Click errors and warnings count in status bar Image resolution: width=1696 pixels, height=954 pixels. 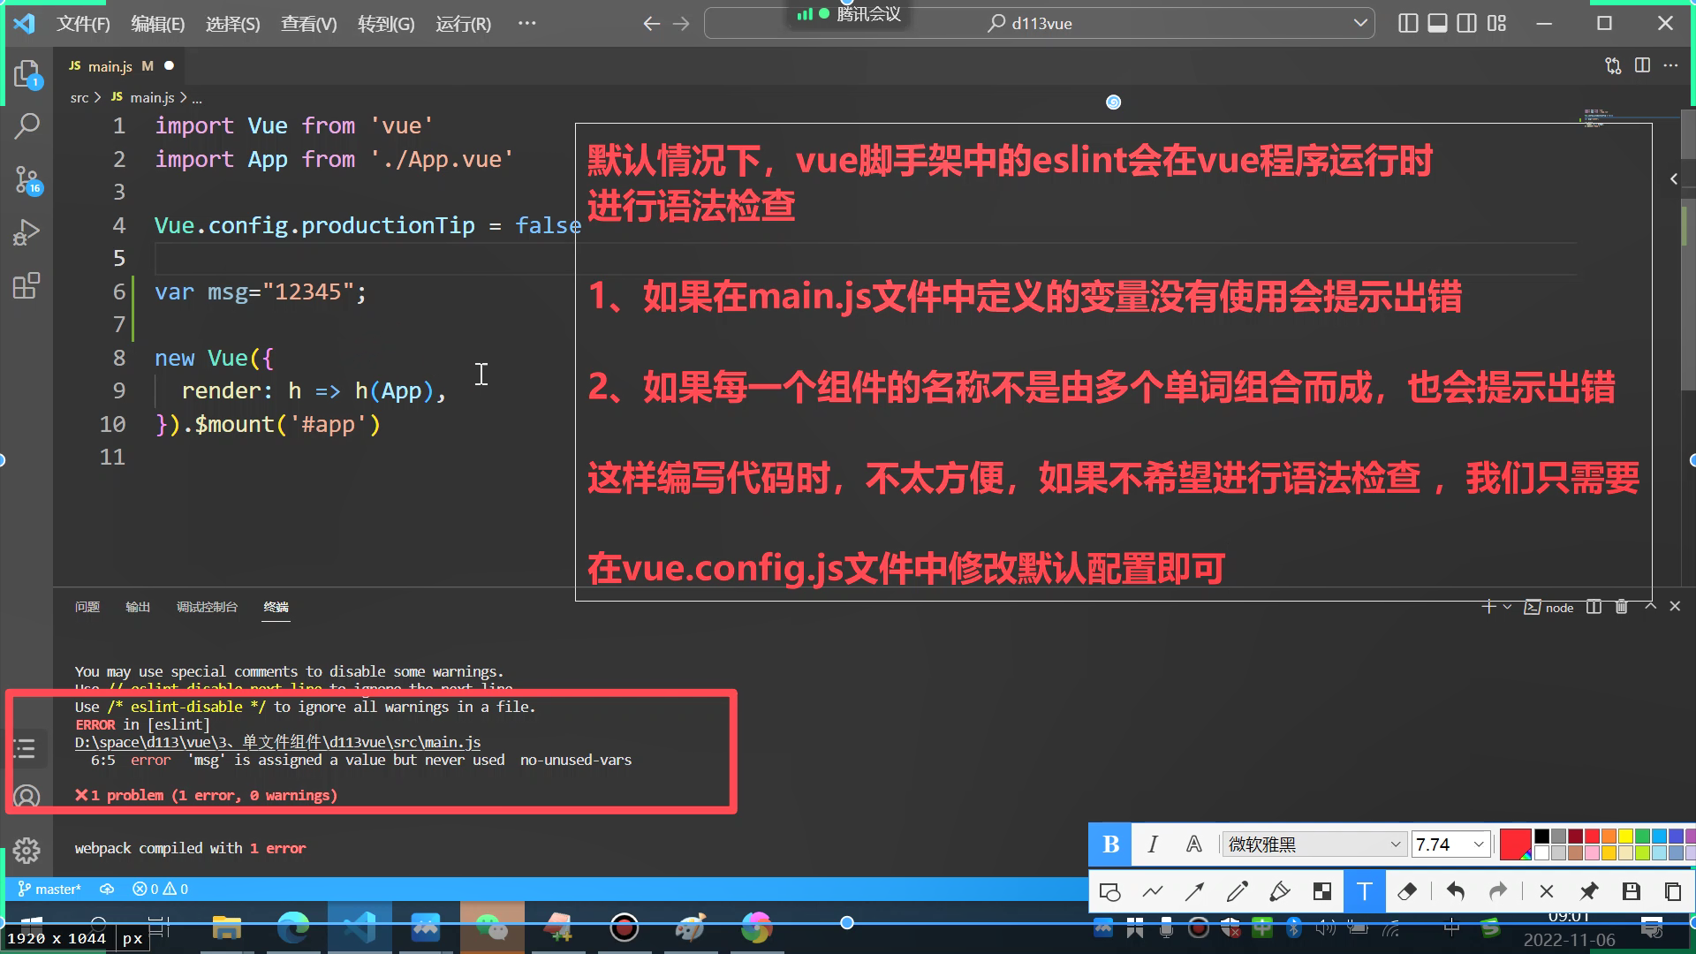coord(160,889)
